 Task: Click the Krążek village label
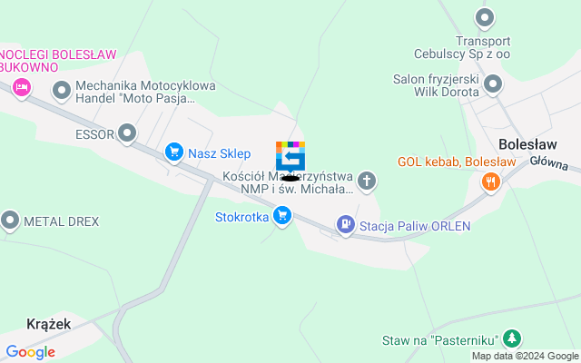(x=49, y=324)
